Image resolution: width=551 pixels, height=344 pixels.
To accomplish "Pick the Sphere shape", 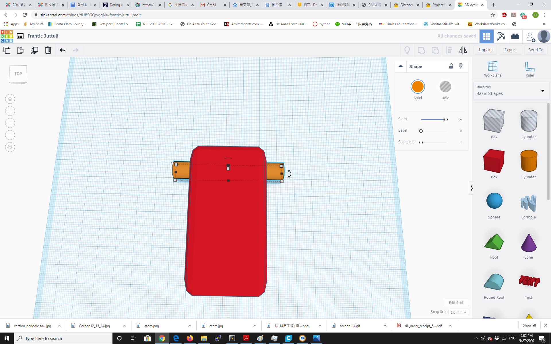I will coord(494,201).
